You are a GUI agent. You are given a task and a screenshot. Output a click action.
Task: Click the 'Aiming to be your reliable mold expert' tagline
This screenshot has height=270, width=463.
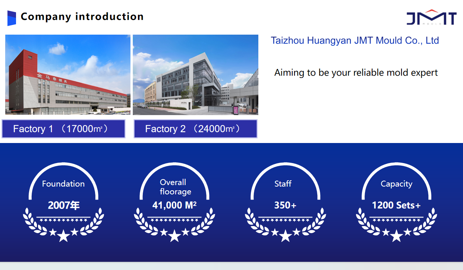(356, 73)
